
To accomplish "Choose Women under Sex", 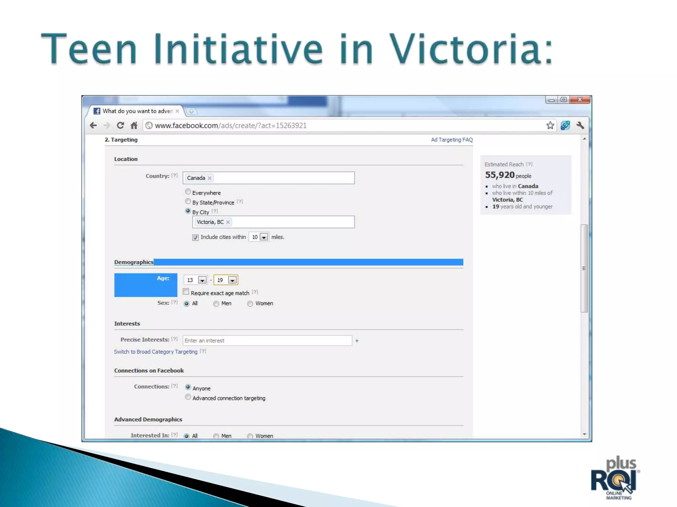I will 250,304.
